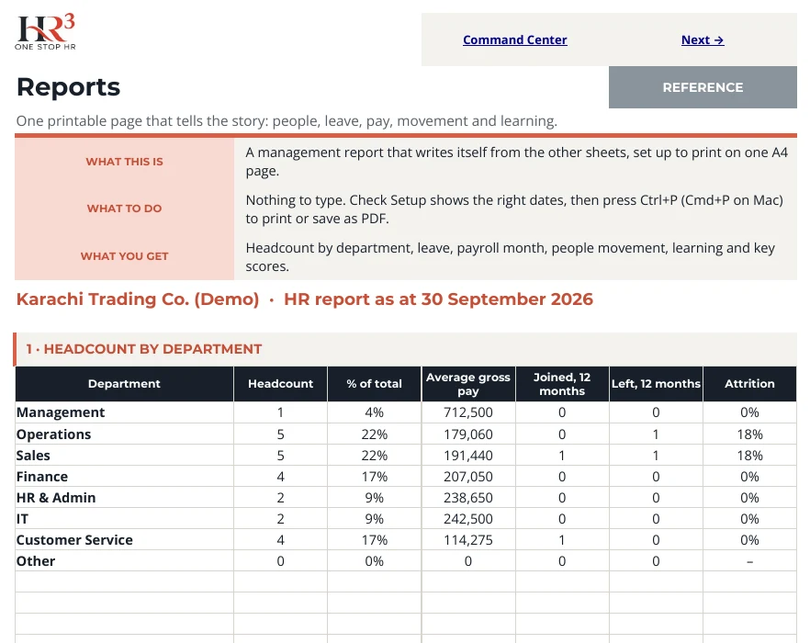
Task: Click the Headcount by Department section header
Action: point(406,349)
